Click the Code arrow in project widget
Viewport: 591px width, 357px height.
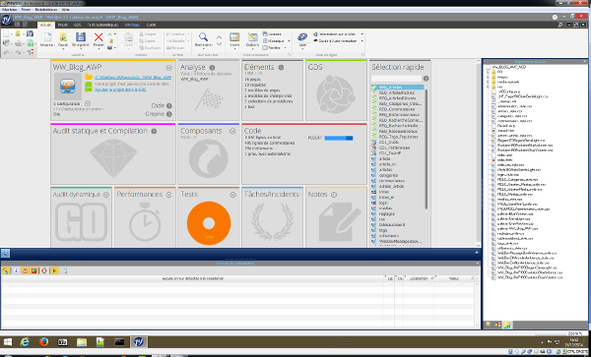click(x=169, y=106)
